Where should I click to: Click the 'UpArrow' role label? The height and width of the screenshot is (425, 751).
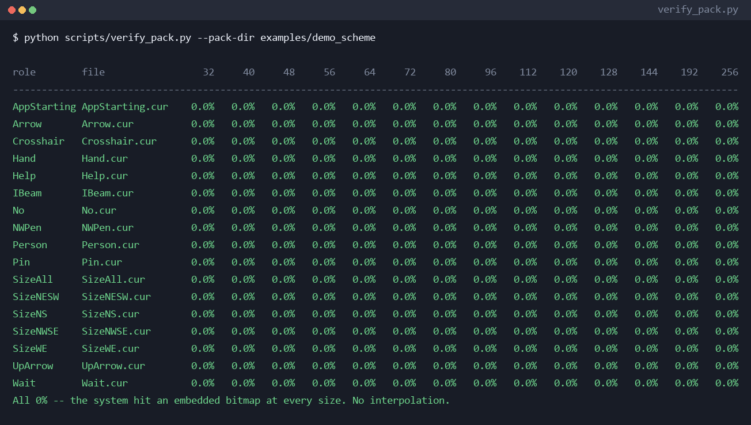[x=33, y=366]
